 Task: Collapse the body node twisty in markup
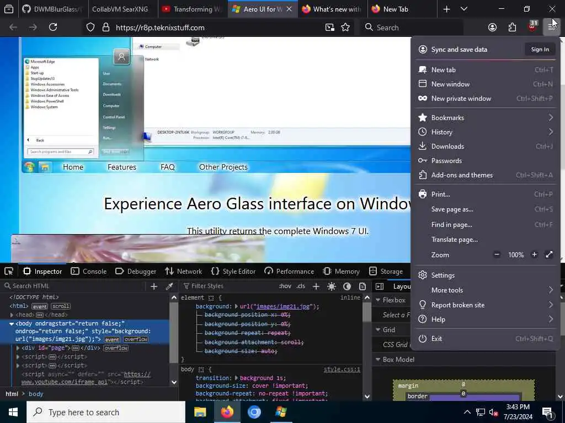coord(12,324)
